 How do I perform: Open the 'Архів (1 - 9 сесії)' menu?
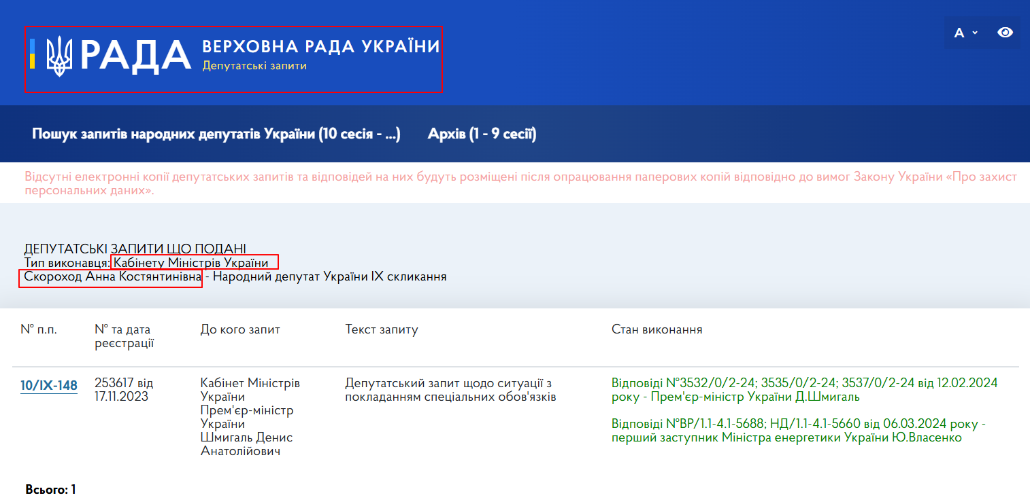click(482, 134)
